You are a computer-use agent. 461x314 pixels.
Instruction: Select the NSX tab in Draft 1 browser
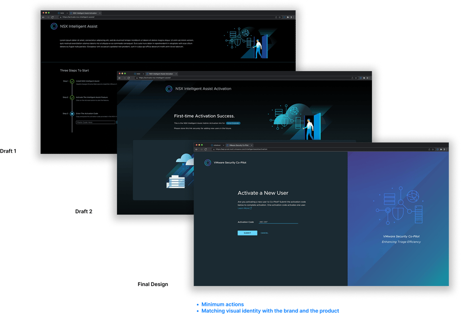coord(62,13)
